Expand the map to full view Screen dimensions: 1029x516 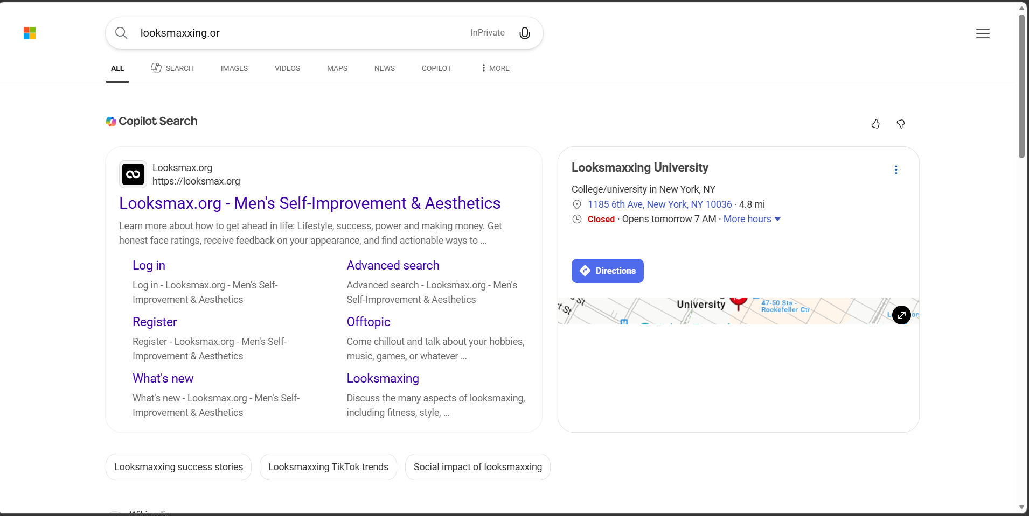pyautogui.click(x=901, y=315)
